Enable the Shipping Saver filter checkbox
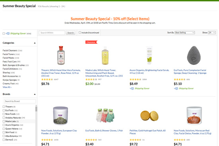 coord(4,34)
